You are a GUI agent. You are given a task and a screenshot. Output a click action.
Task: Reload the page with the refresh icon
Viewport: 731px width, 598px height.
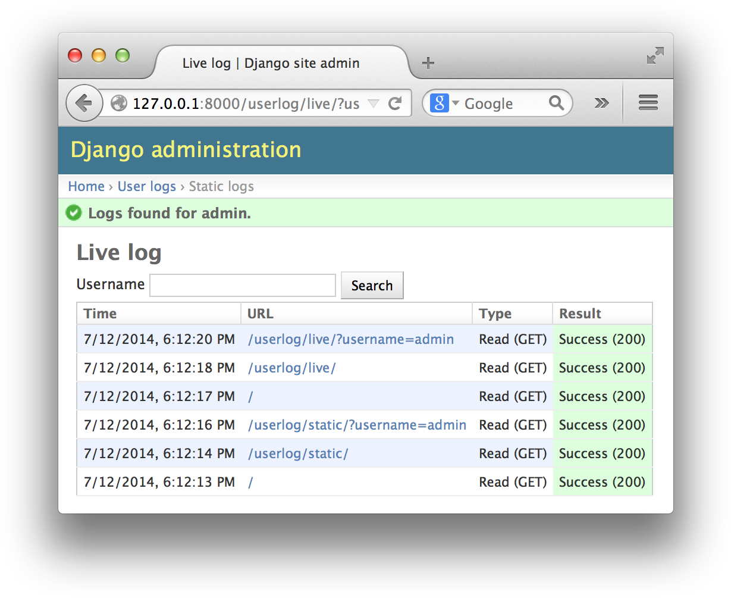pyautogui.click(x=395, y=104)
